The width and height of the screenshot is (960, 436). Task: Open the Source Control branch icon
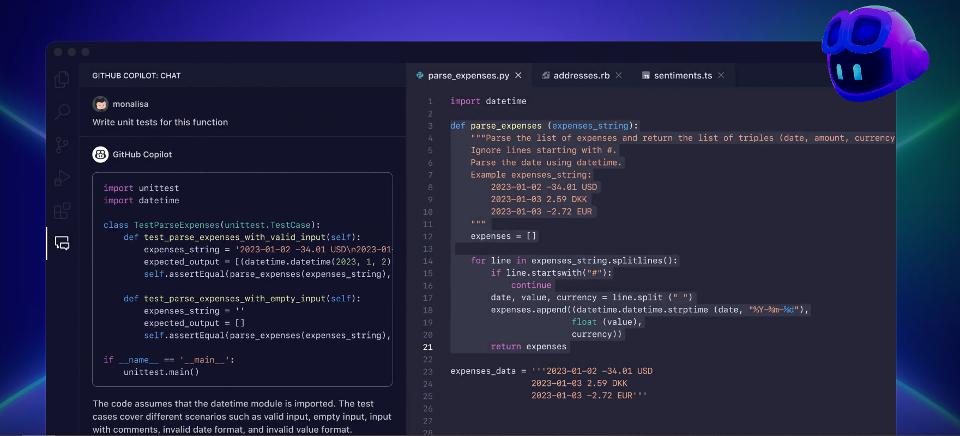pos(62,145)
